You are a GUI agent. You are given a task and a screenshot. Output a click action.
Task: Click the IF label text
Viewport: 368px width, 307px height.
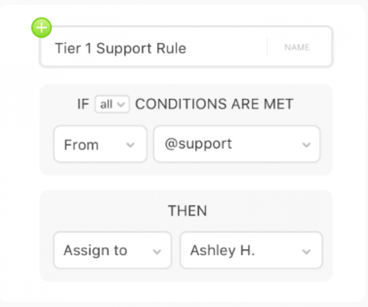coord(83,104)
